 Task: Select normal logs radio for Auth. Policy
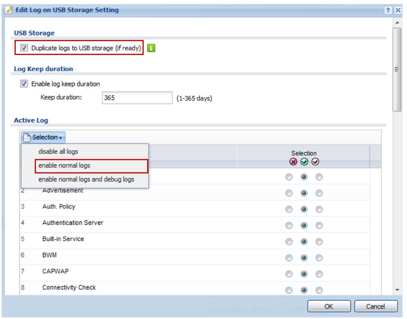304,209
